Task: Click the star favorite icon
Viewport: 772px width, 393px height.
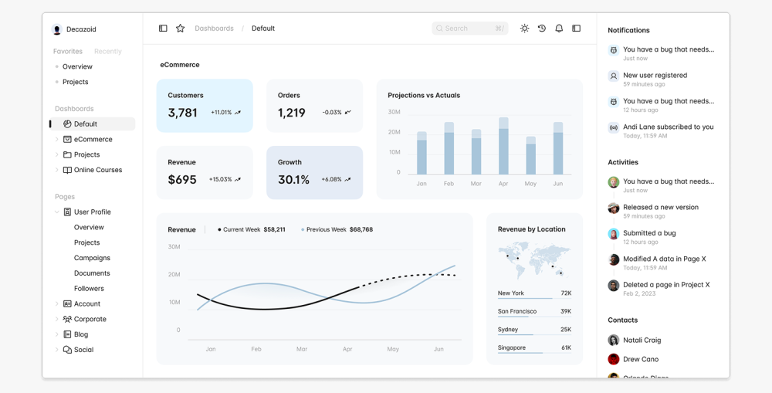Action: (180, 29)
